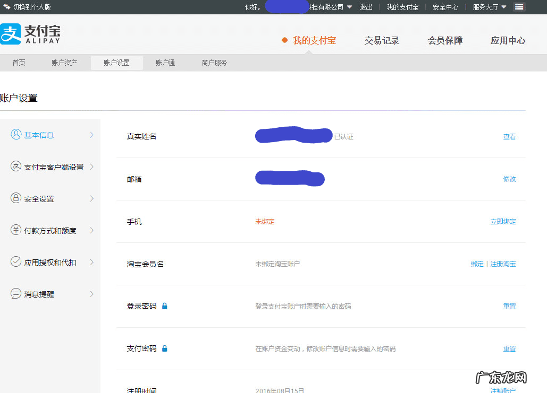Viewport: 547px width, 393px height.
Task: Click the grid menu icon top right
Action: click(x=519, y=7)
